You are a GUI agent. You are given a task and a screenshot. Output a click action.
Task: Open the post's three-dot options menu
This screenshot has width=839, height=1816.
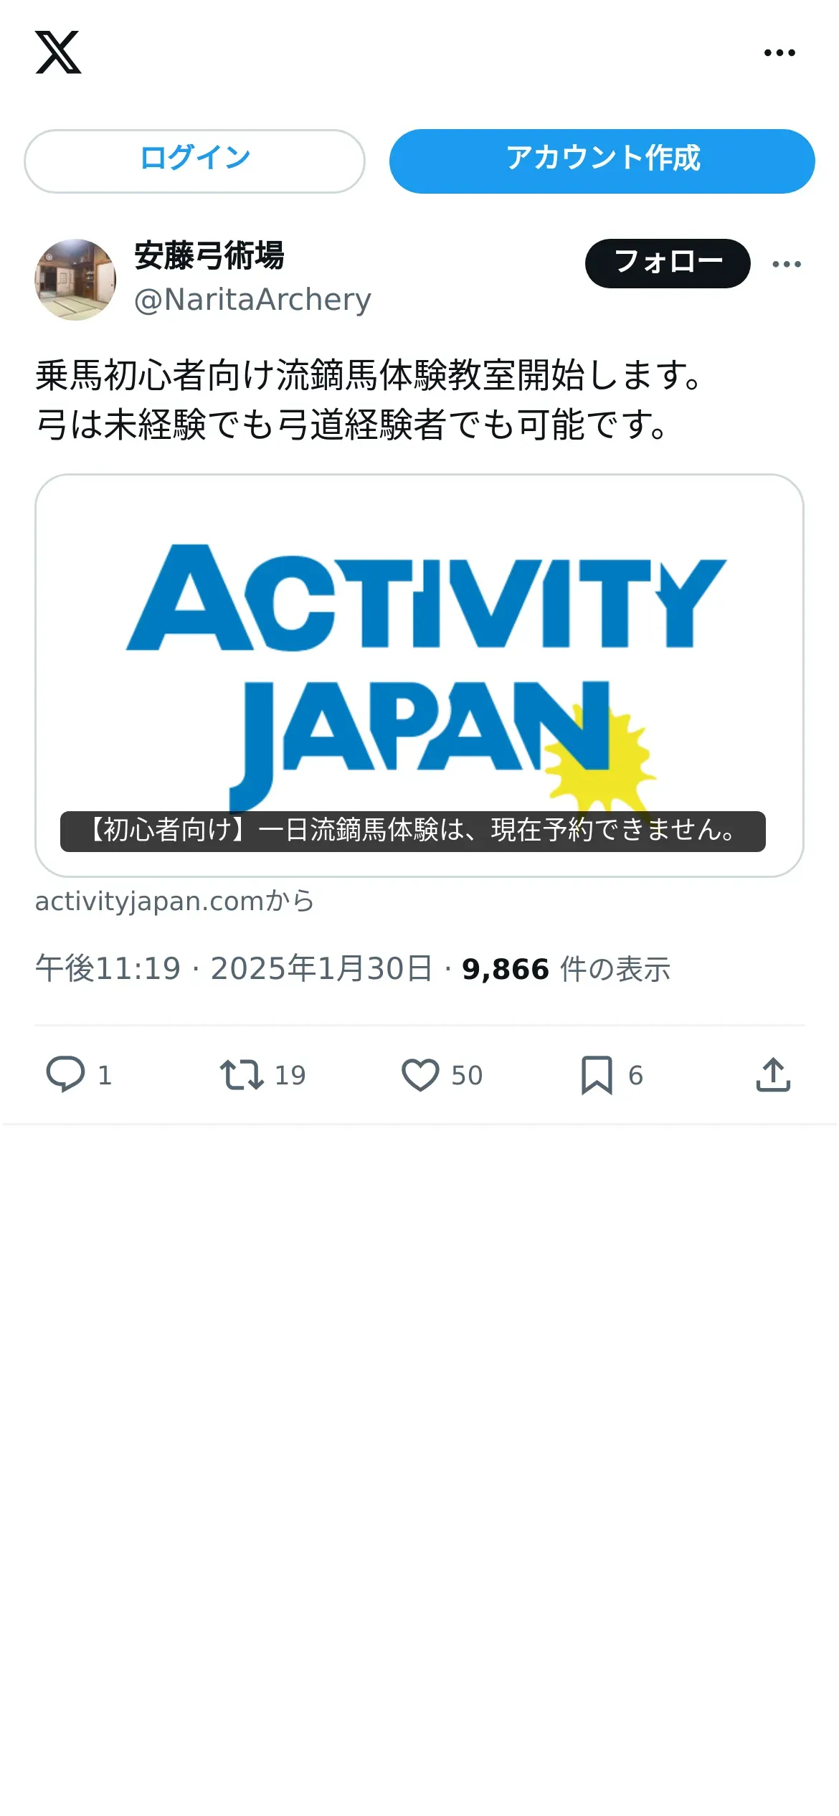(x=787, y=264)
